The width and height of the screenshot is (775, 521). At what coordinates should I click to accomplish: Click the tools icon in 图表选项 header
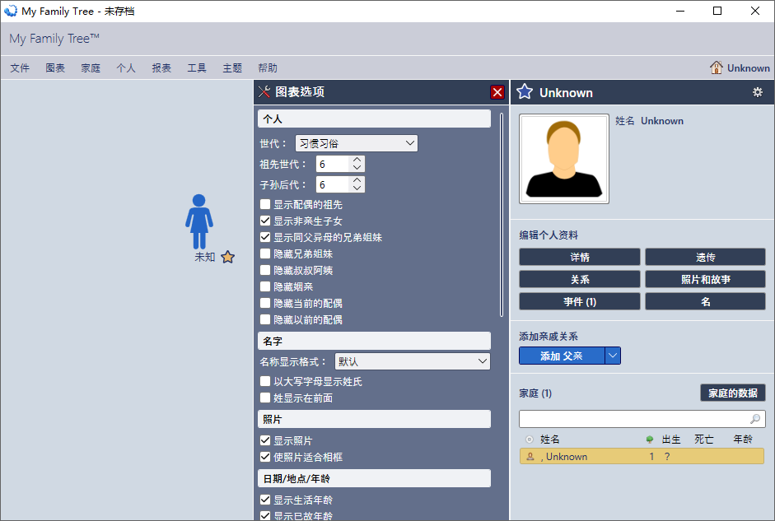(264, 92)
